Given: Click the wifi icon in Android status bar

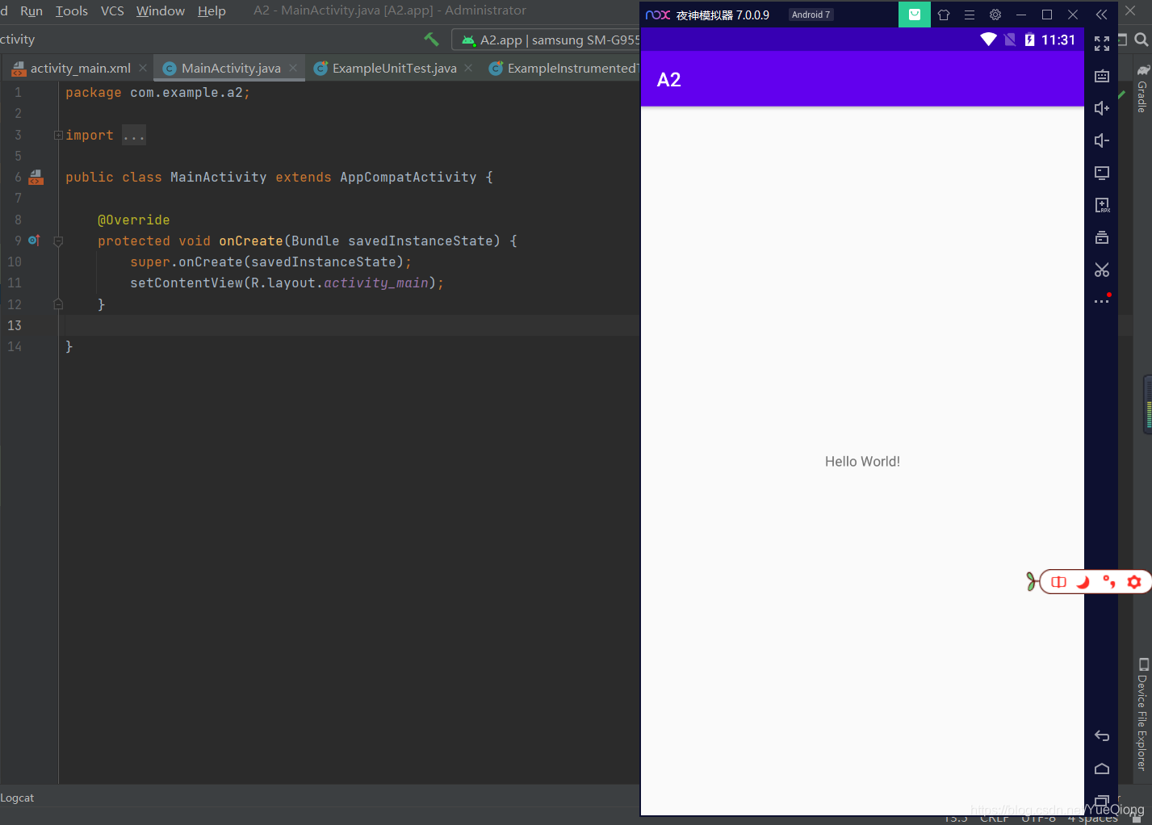Looking at the screenshot, I should click(988, 40).
